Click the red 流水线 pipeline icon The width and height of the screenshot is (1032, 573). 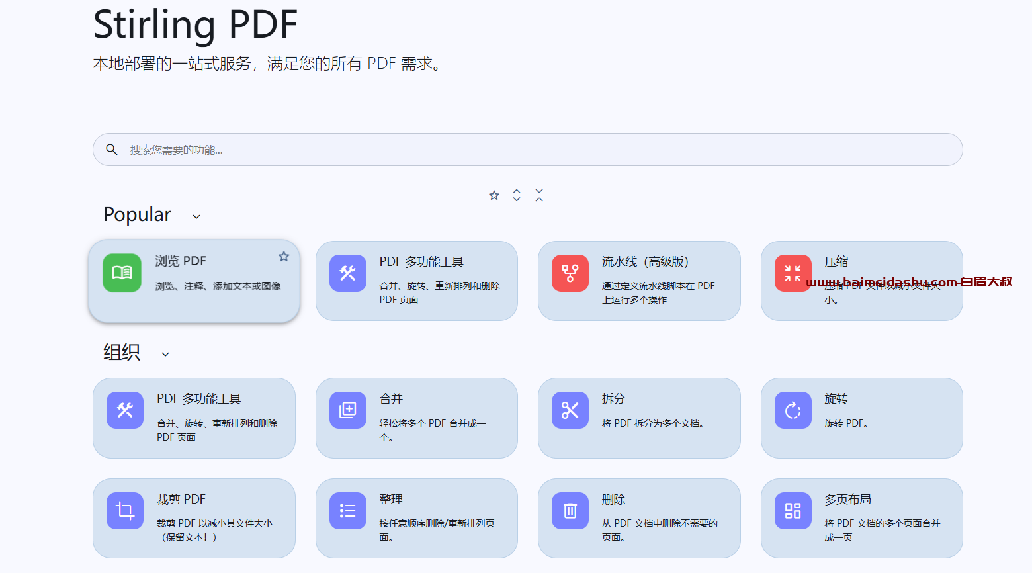(570, 273)
